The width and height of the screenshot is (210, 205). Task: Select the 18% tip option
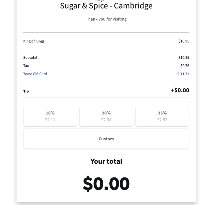coord(50,116)
